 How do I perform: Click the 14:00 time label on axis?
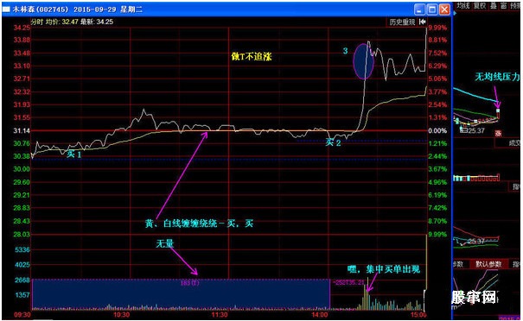[320, 315]
